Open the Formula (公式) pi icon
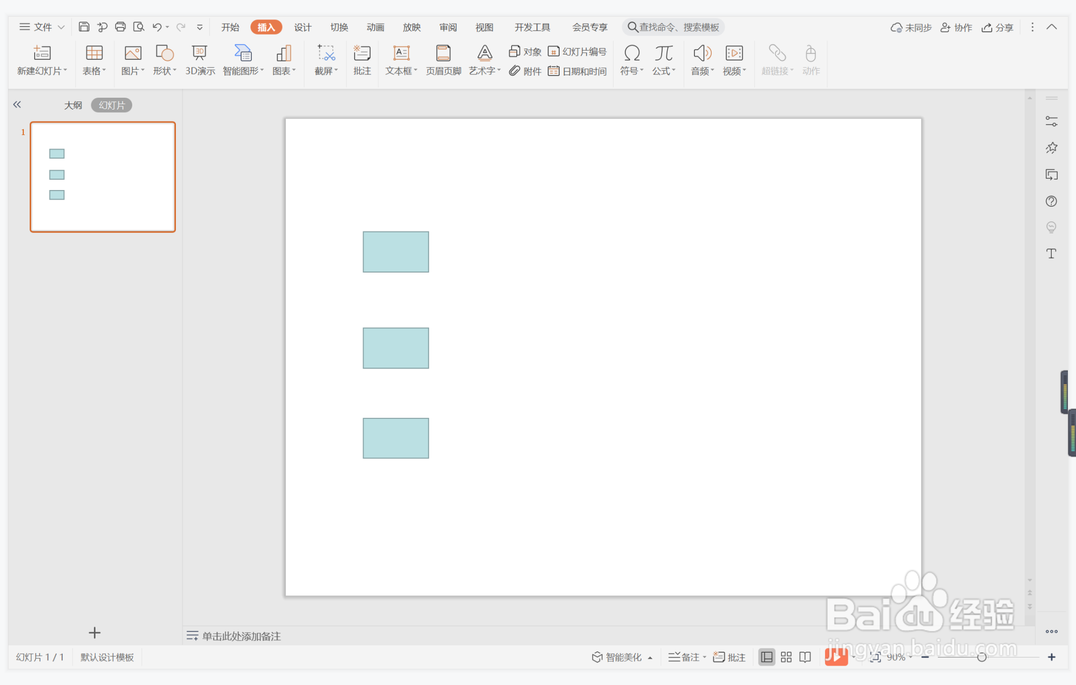Screen dimensions: 1076x685 663,53
